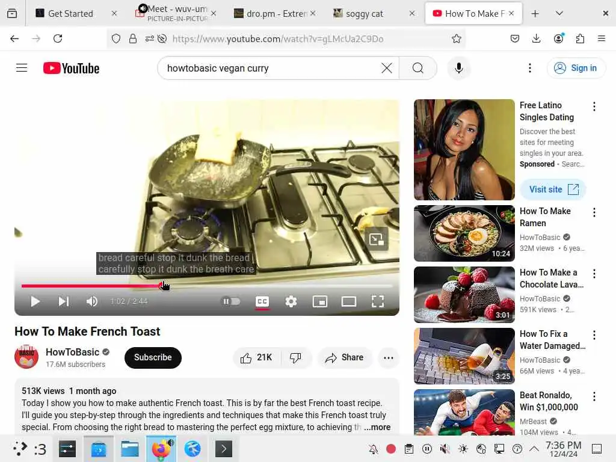Image resolution: width=616 pixels, height=462 pixels.
Task: Open more actions menu beside Share
Action: [389, 357]
